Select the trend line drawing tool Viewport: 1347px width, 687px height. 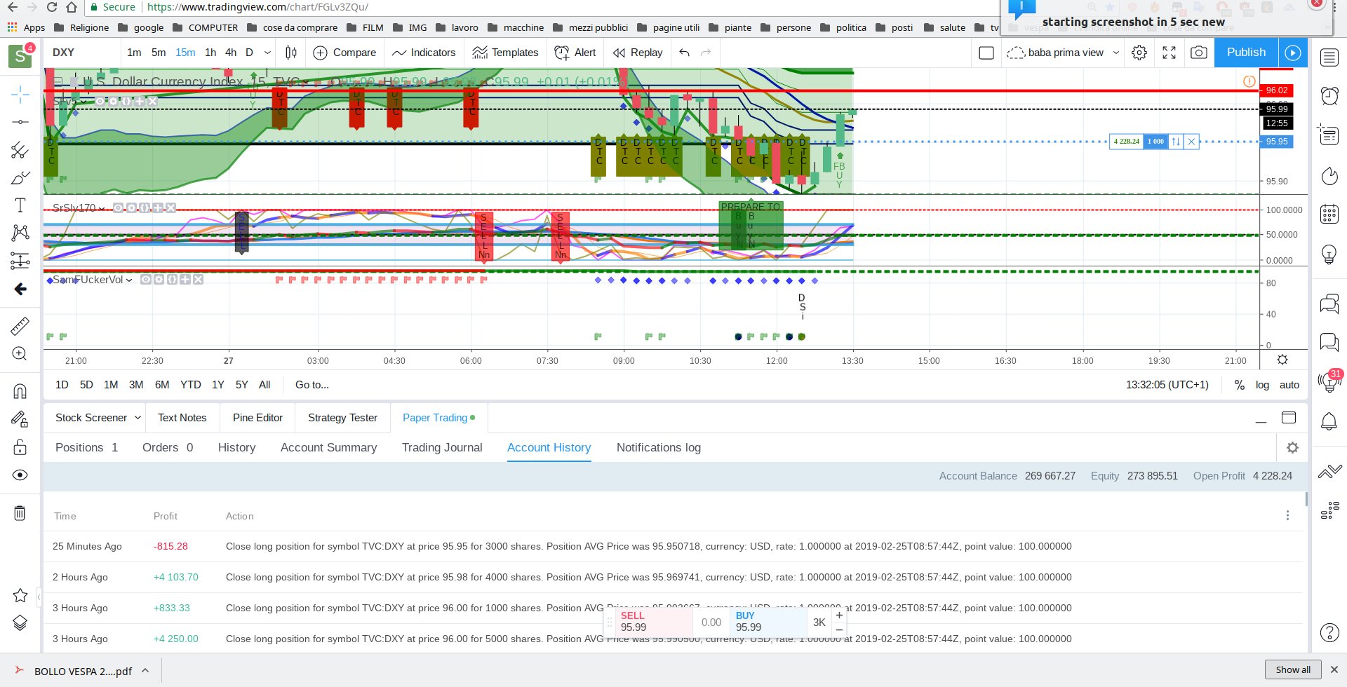click(20, 122)
